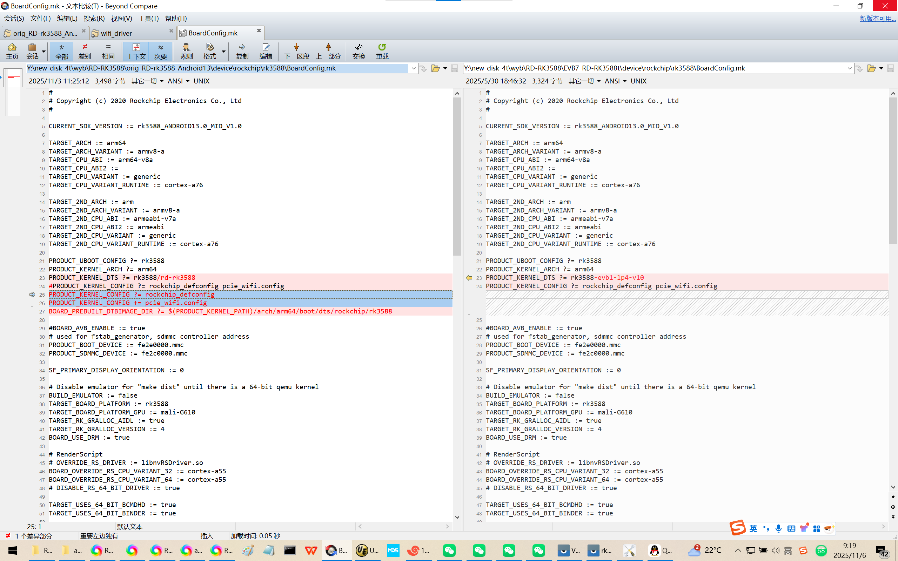
Task: Open the Edit (编辑) toolbar tool
Action: click(266, 51)
